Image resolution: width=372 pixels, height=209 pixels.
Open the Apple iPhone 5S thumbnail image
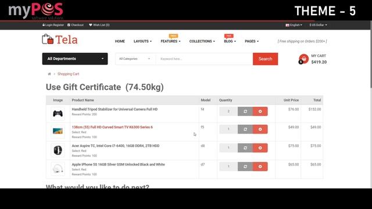coord(58,169)
